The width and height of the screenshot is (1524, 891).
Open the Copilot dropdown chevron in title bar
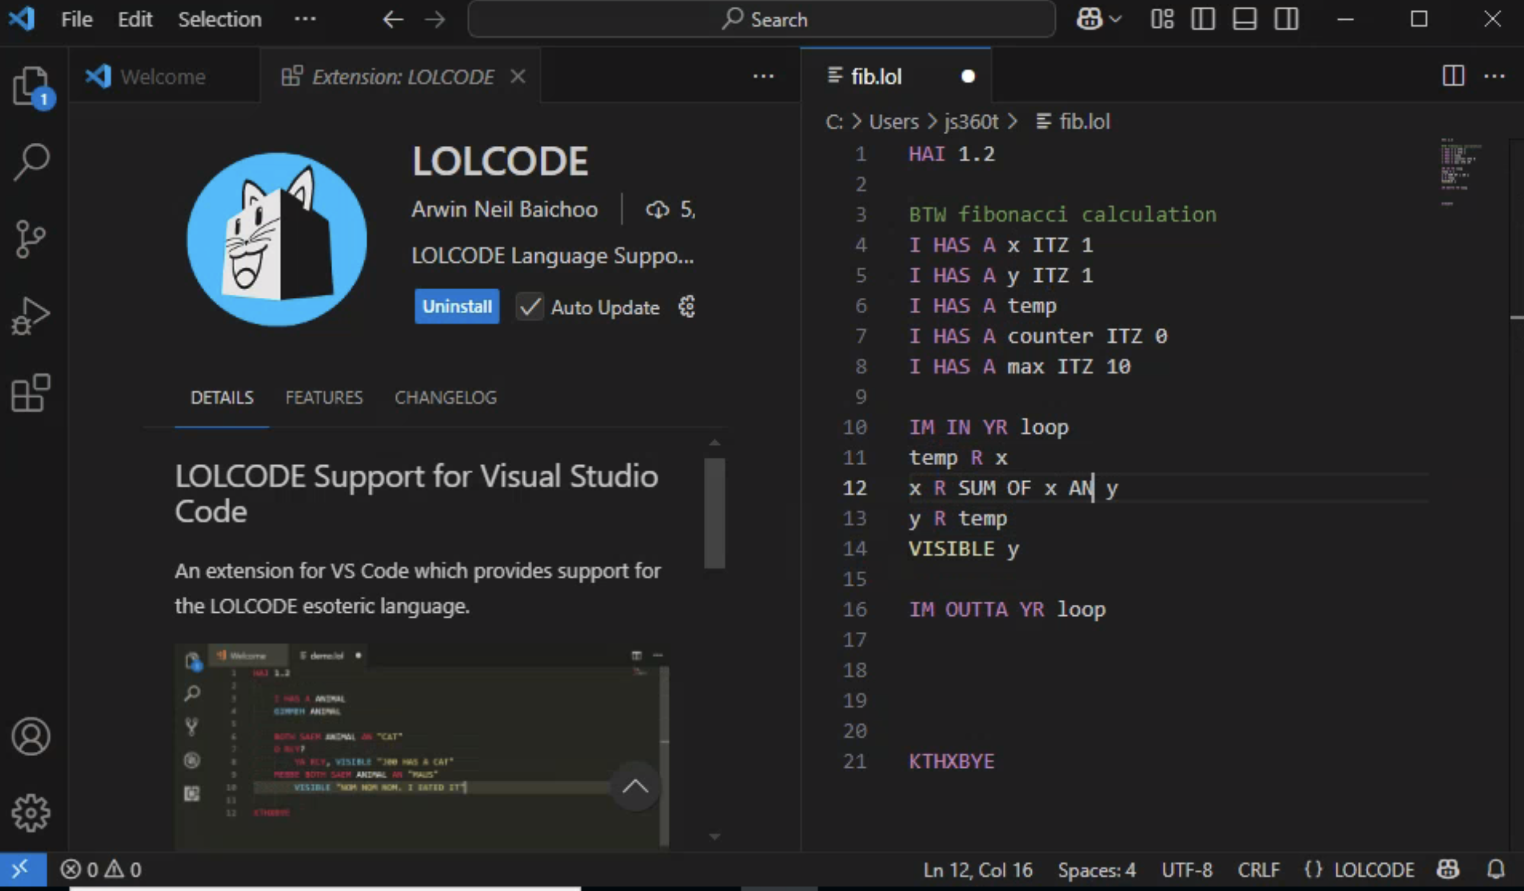point(1116,20)
